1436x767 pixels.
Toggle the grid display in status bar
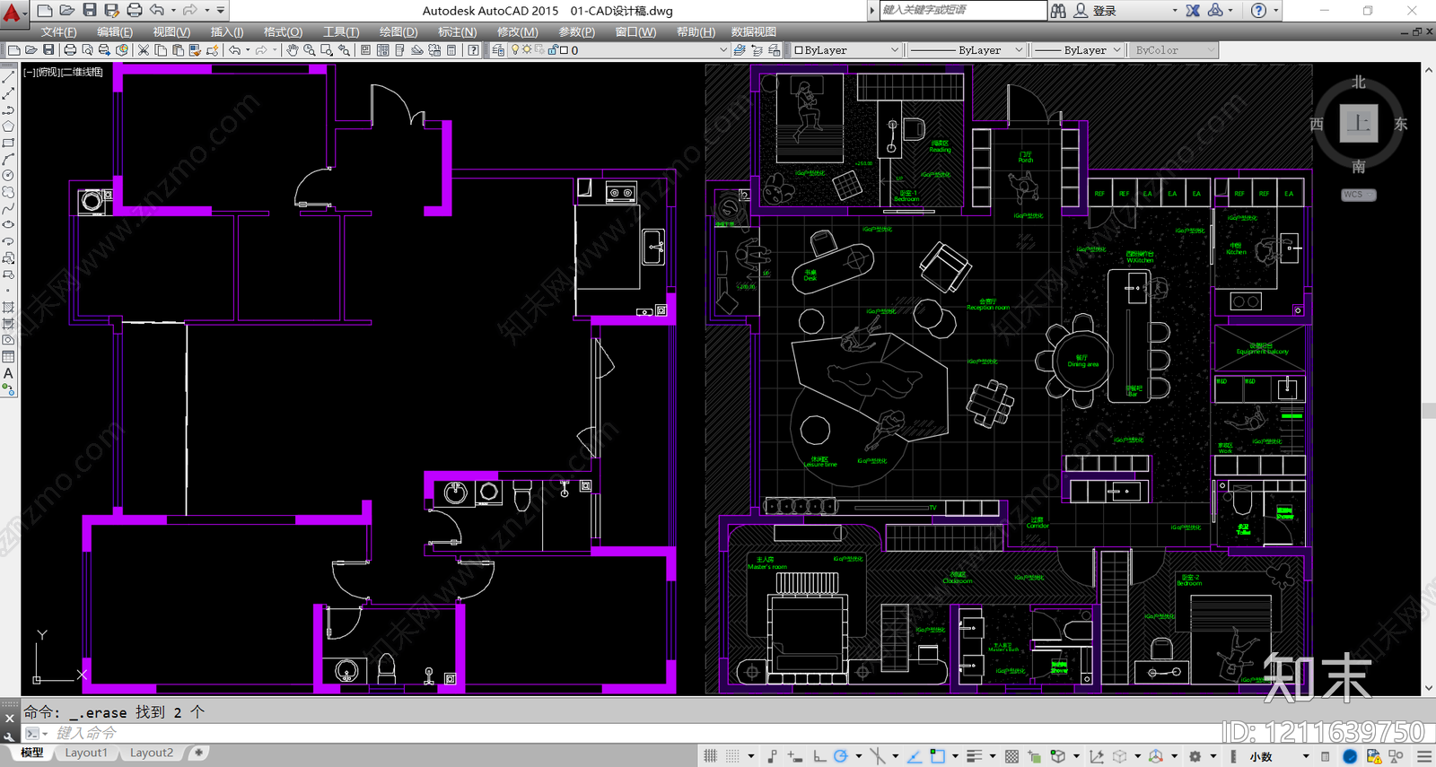point(711,756)
